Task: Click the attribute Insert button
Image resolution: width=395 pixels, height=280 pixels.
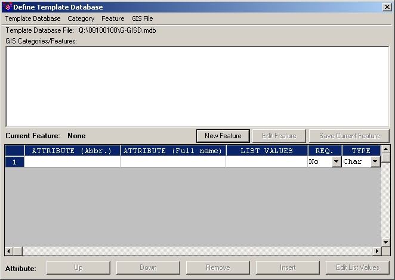Action: 288,267
